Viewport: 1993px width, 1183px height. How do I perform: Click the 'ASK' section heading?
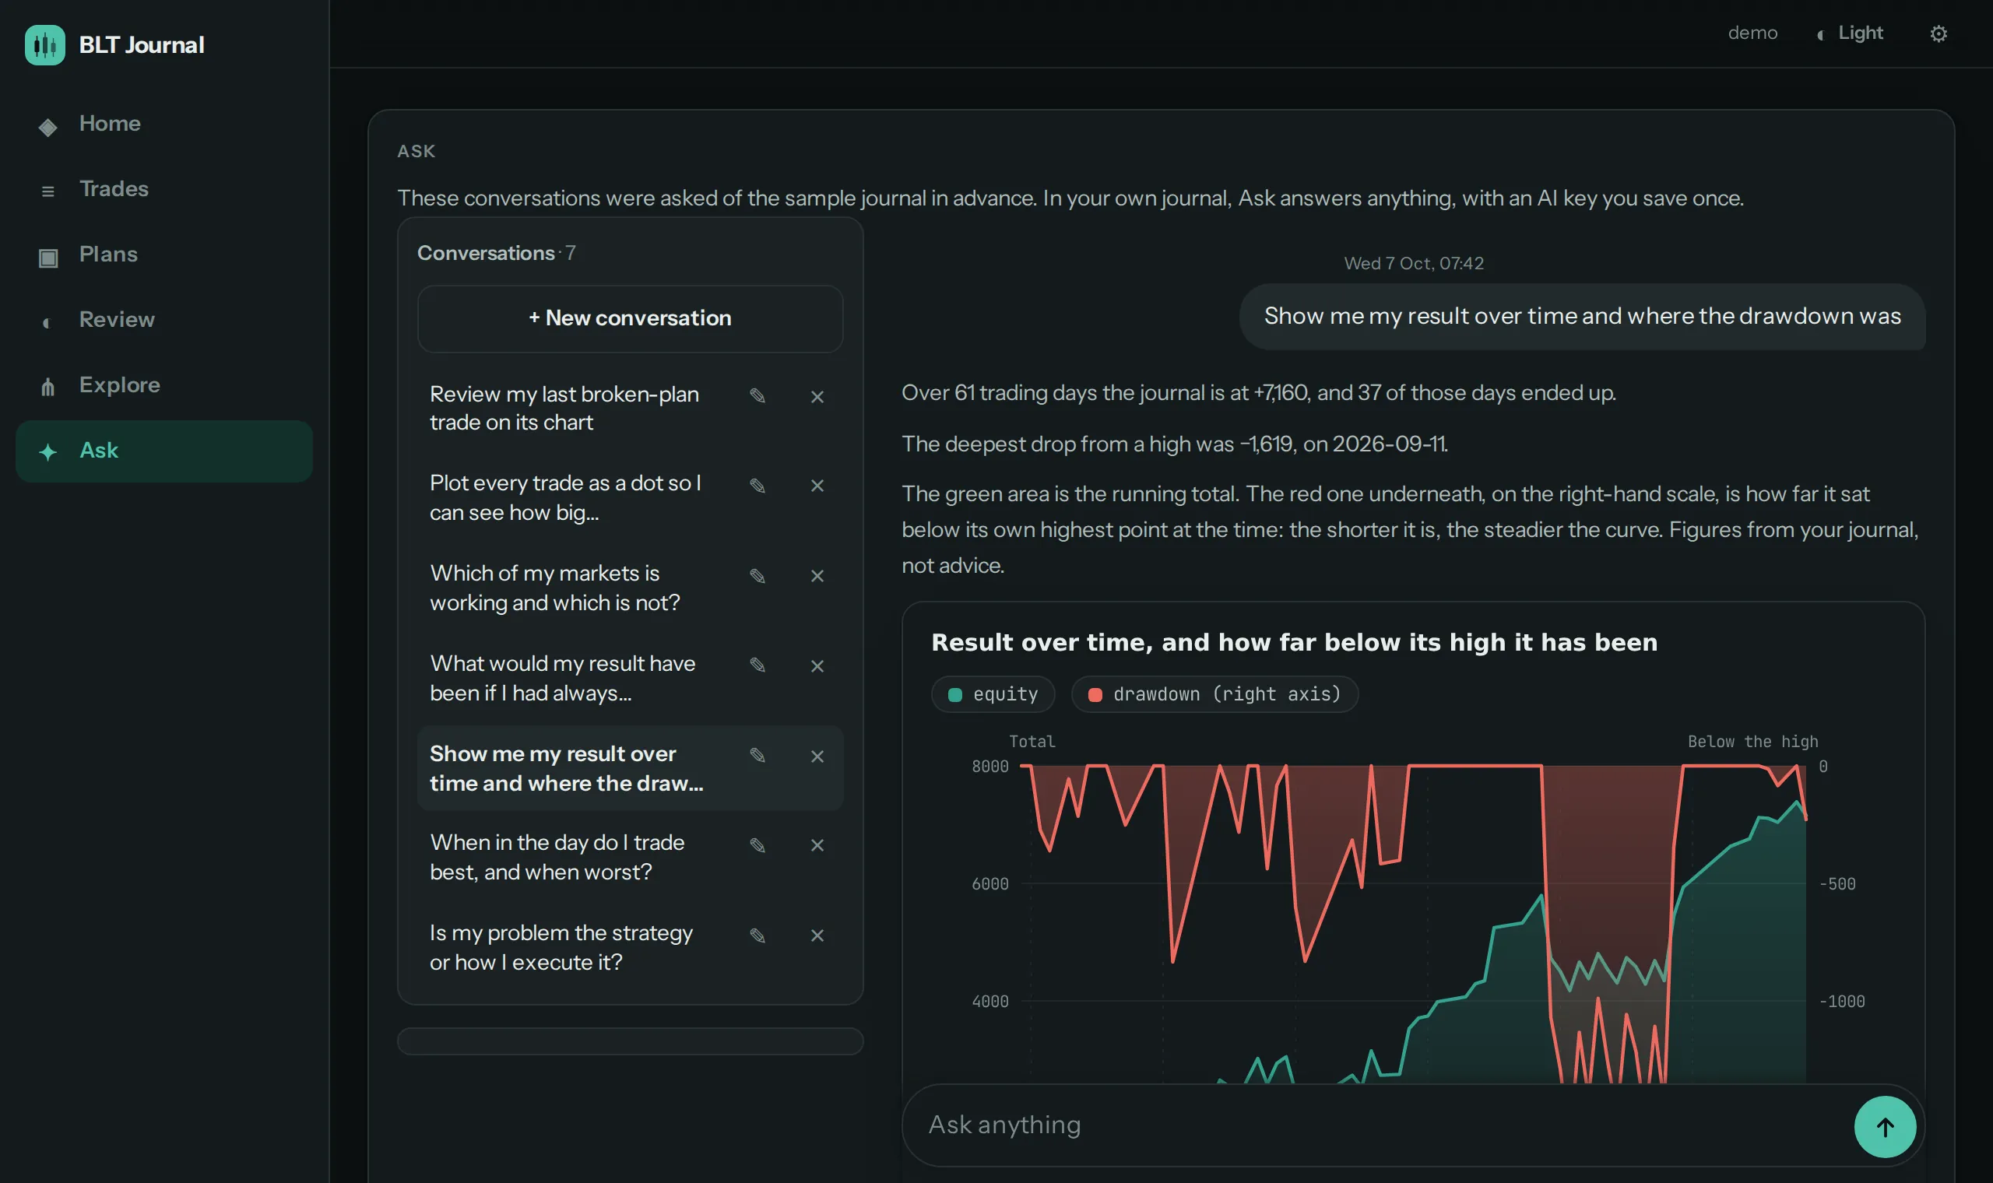pos(417,152)
